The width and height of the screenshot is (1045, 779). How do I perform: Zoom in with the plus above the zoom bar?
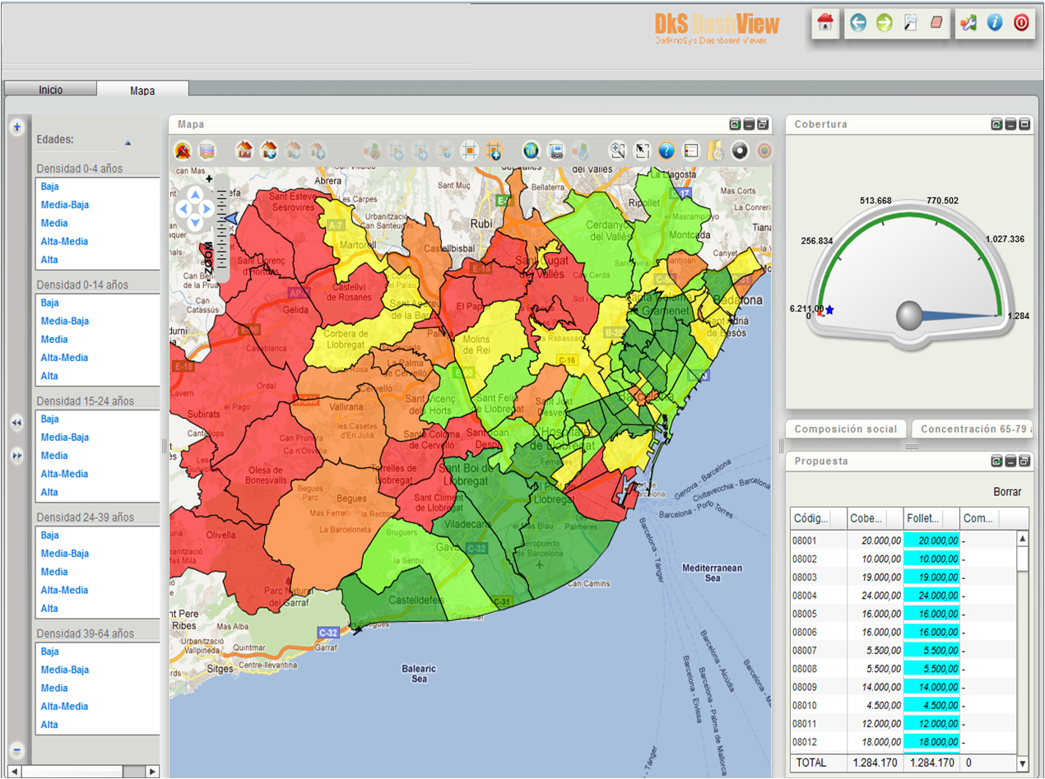coord(209,179)
